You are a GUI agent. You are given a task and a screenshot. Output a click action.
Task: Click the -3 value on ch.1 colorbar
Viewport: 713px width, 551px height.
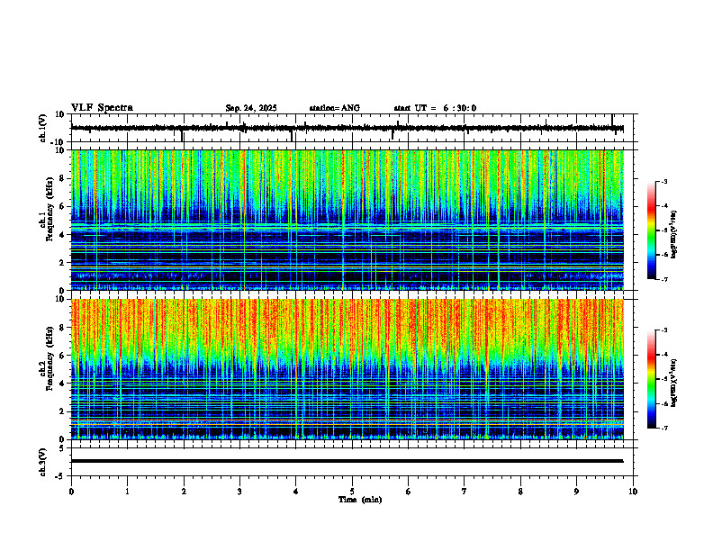point(664,181)
